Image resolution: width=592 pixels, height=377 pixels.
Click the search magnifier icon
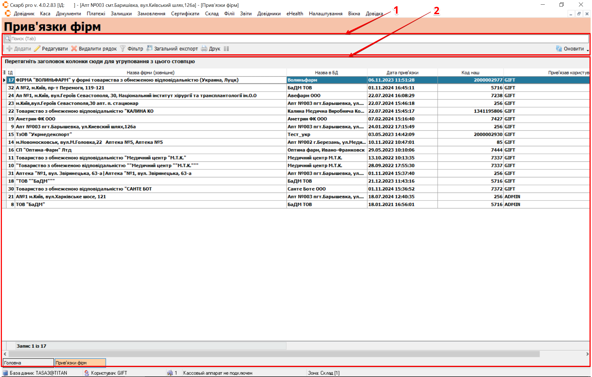8,39
